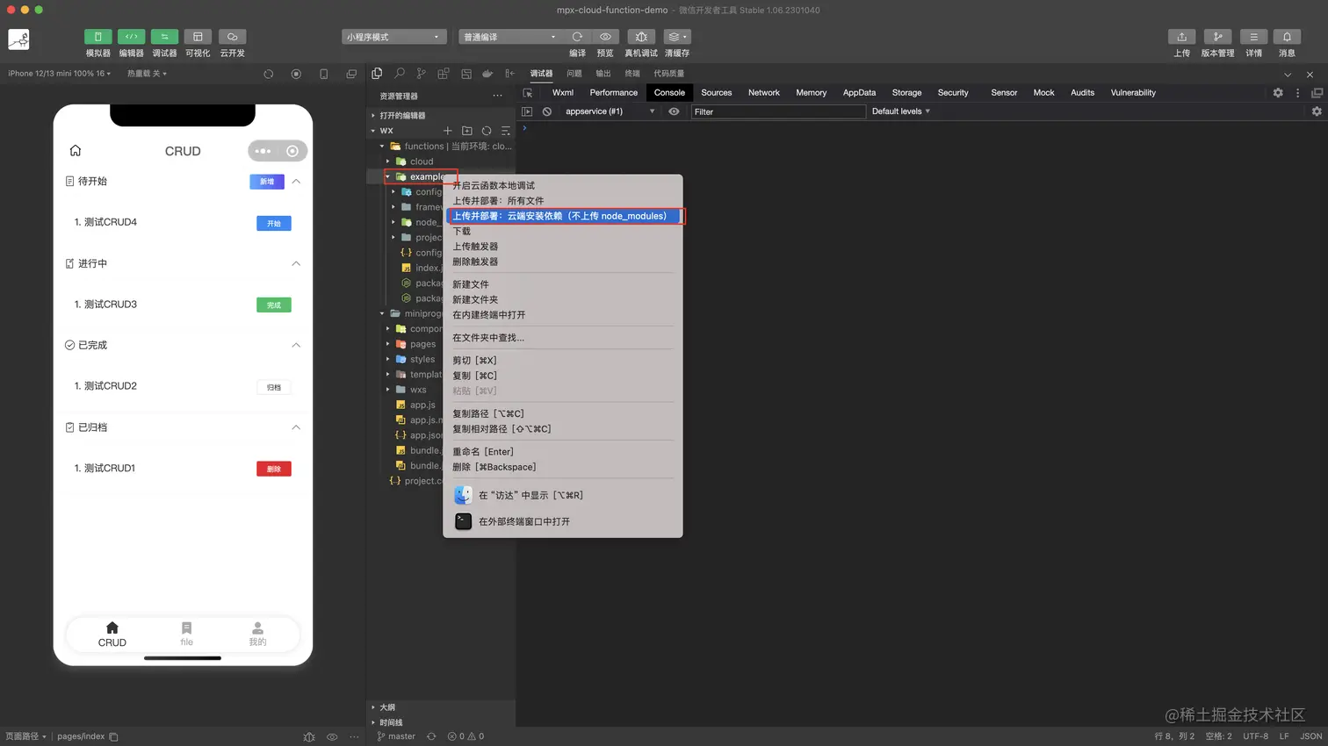Open console settings gear beside Default levels
Viewport: 1328px width, 746px height.
coord(1317,111)
